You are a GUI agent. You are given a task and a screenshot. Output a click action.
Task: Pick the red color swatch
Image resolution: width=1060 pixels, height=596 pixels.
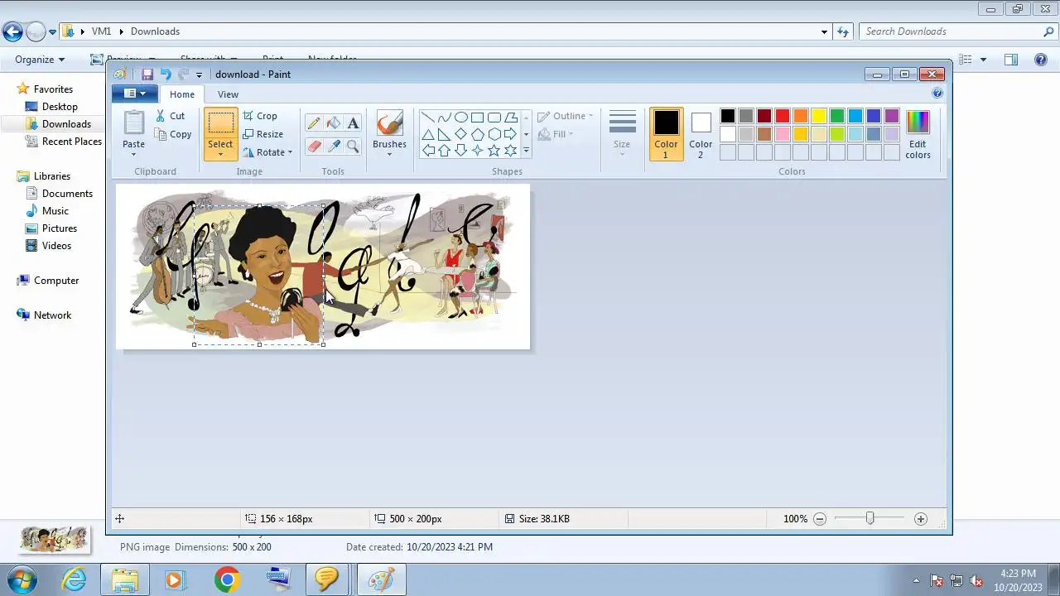(783, 116)
